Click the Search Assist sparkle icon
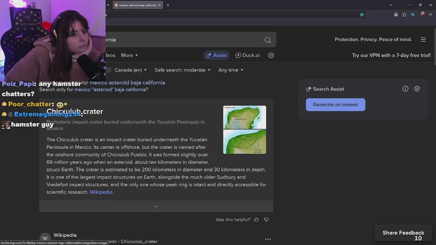The height and width of the screenshot is (245, 436). [x=309, y=89]
